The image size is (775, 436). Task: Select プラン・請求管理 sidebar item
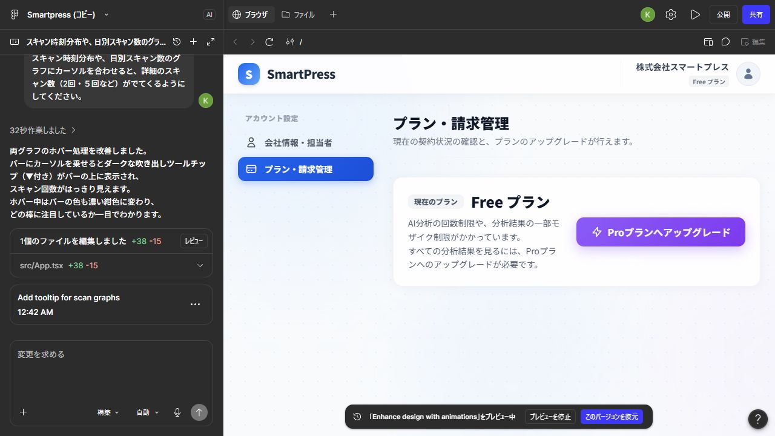click(x=306, y=169)
